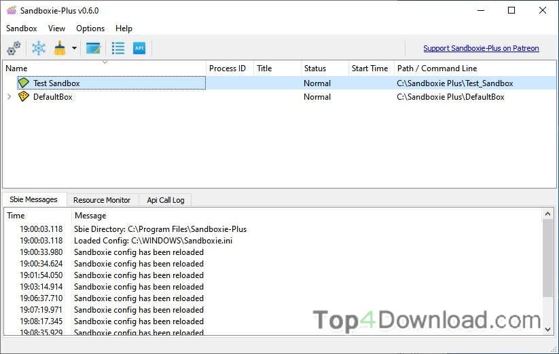Image resolution: width=559 pixels, height=354 pixels.
Task: Click the Test Sandbox green box icon
Action: coord(24,83)
